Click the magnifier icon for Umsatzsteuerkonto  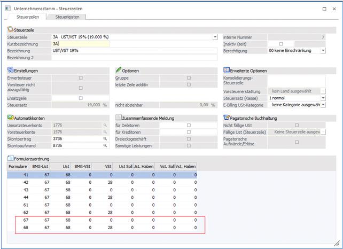pos(105,124)
